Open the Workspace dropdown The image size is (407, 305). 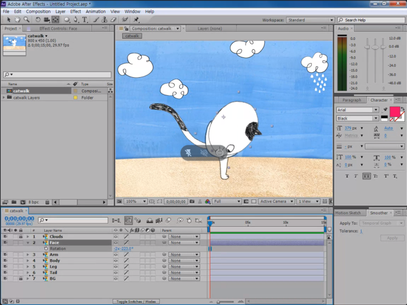click(309, 20)
